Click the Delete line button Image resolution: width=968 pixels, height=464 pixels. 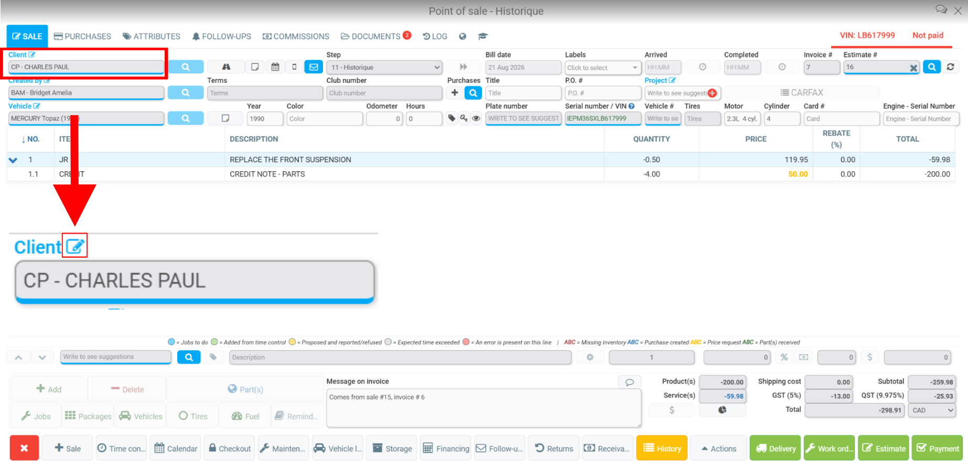point(127,389)
